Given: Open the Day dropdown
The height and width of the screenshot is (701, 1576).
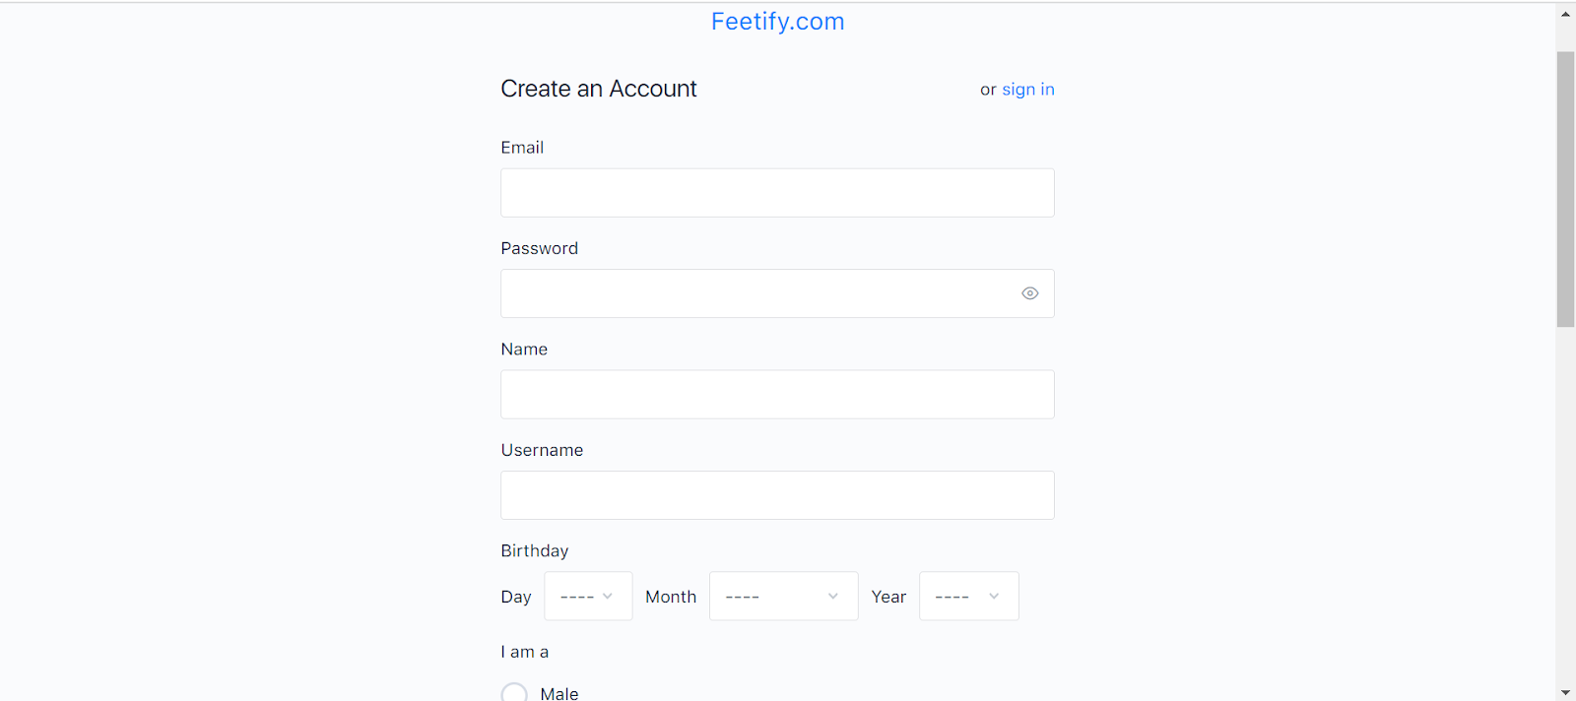Looking at the screenshot, I should tap(588, 597).
